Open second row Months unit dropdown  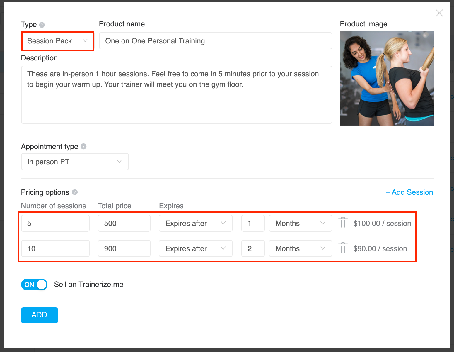[300, 249]
